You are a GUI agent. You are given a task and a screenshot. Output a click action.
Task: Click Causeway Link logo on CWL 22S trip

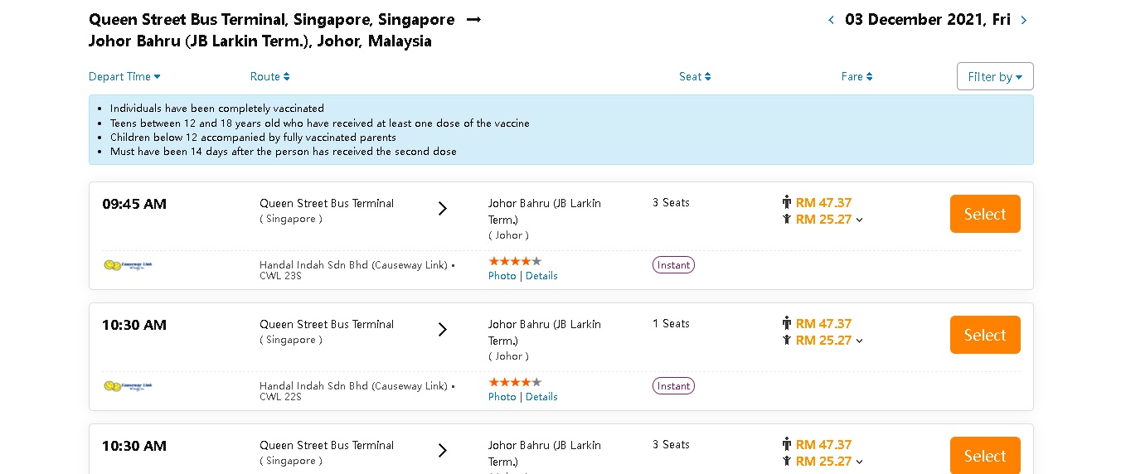[128, 386]
